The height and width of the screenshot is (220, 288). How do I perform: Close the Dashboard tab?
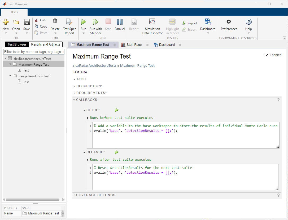(180, 45)
